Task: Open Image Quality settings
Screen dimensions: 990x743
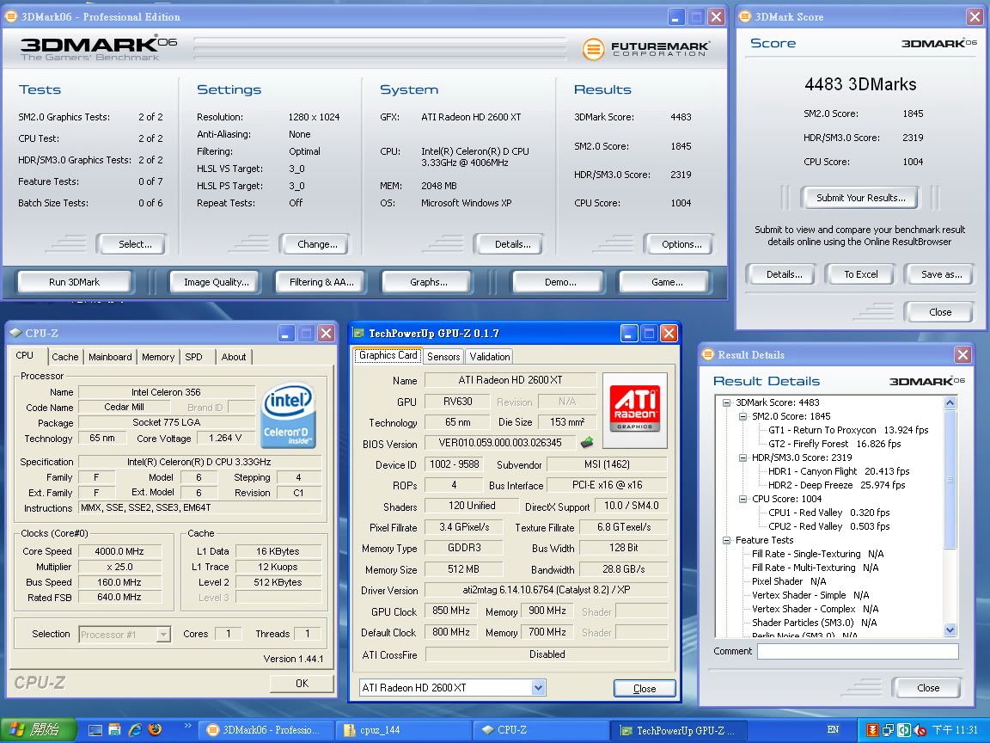Action: point(217,282)
